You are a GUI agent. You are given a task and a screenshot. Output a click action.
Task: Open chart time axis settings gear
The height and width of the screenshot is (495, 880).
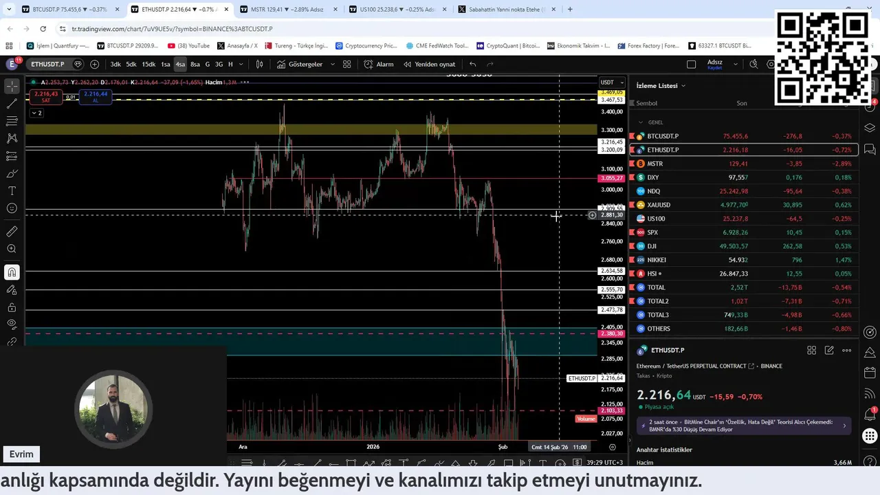pyautogui.click(x=612, y=447)
